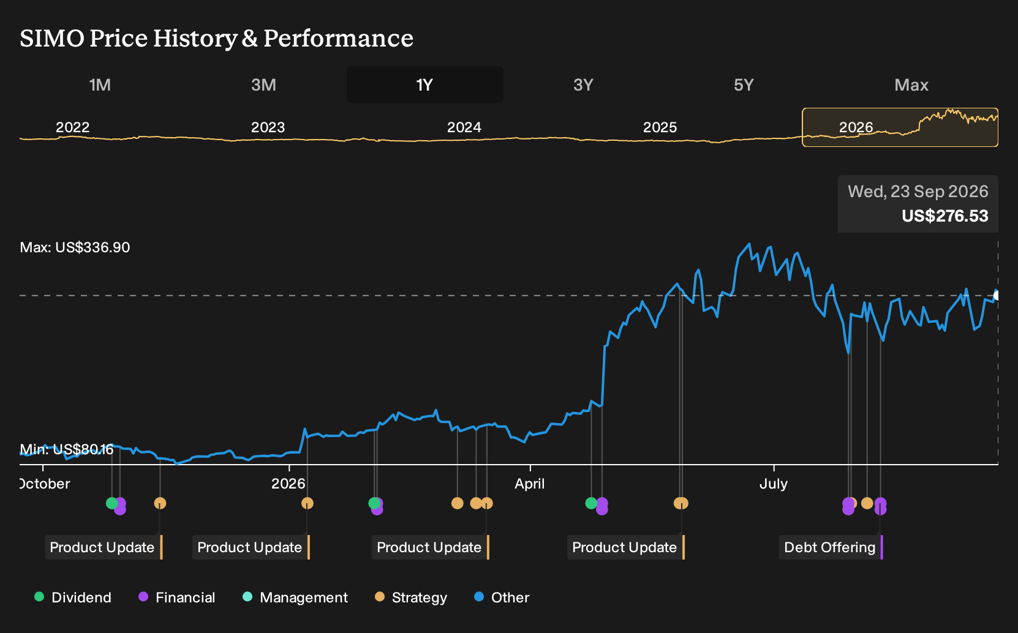Select the 1M time range tab

pyautogui.click(x=100, y=84)
